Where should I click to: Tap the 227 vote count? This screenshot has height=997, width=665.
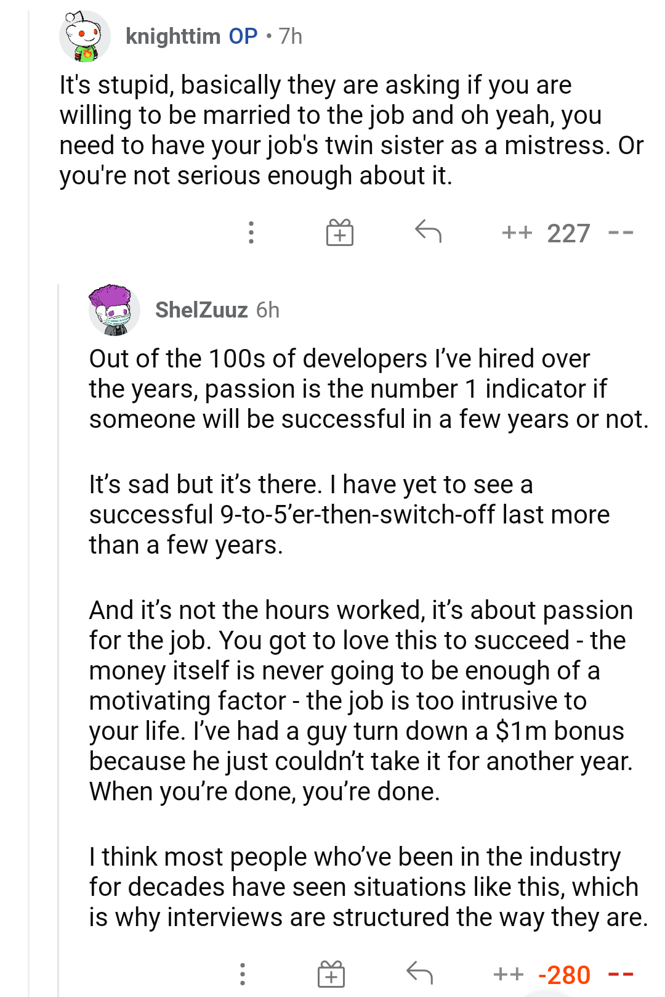coord(568,233)
